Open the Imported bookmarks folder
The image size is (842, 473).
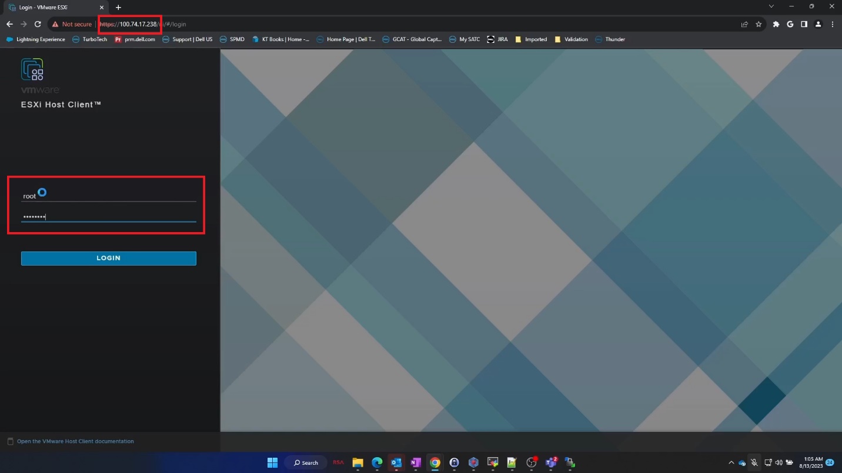(531, 39)
